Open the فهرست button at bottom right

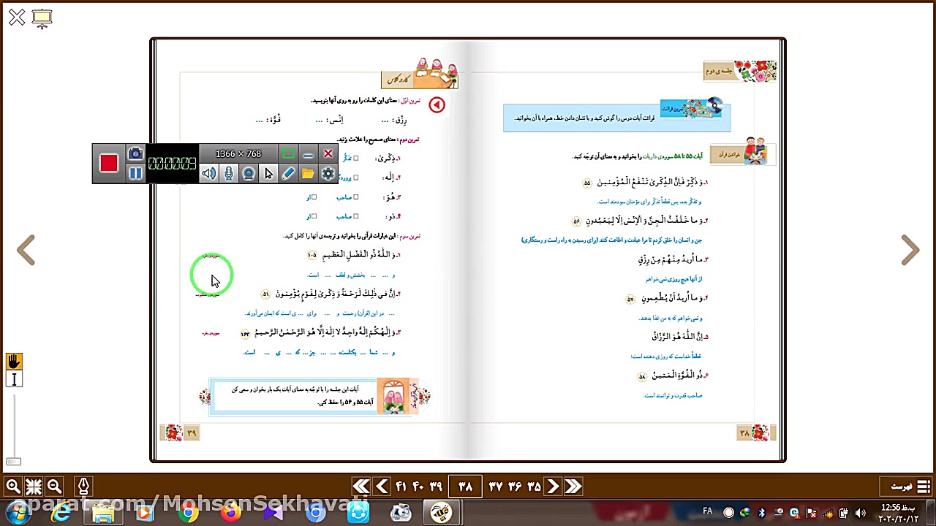[x=905, y=486]
